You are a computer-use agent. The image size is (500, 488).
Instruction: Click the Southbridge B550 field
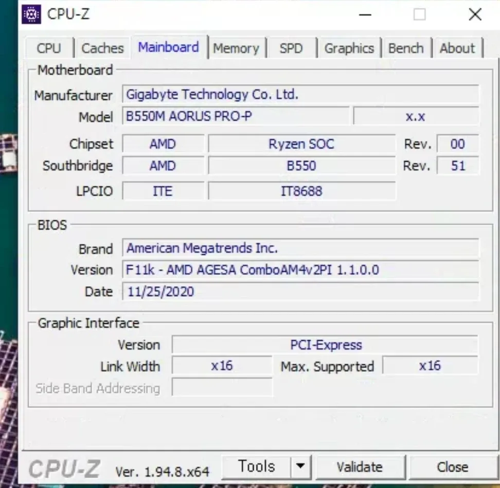point(301,166)
